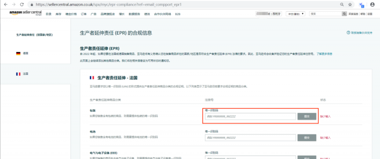Open the 绩效 menu

point(147,14)
